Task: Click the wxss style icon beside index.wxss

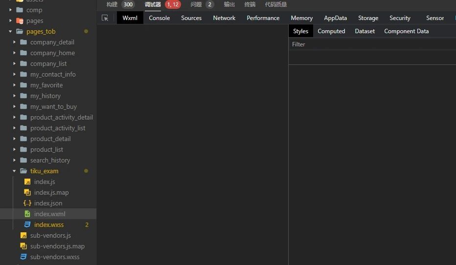Action: (27, 224)
